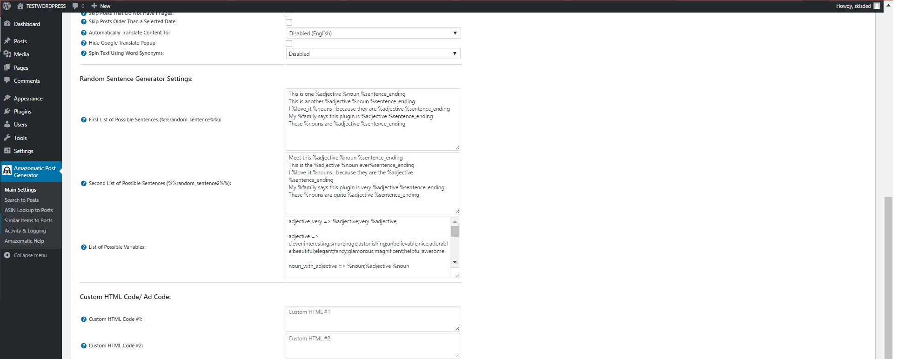The height and width of the screenshot is (359, 898).
Task: Toggle Hide Google Translate Popup checkbox
Action: click(x=289, y=43)
